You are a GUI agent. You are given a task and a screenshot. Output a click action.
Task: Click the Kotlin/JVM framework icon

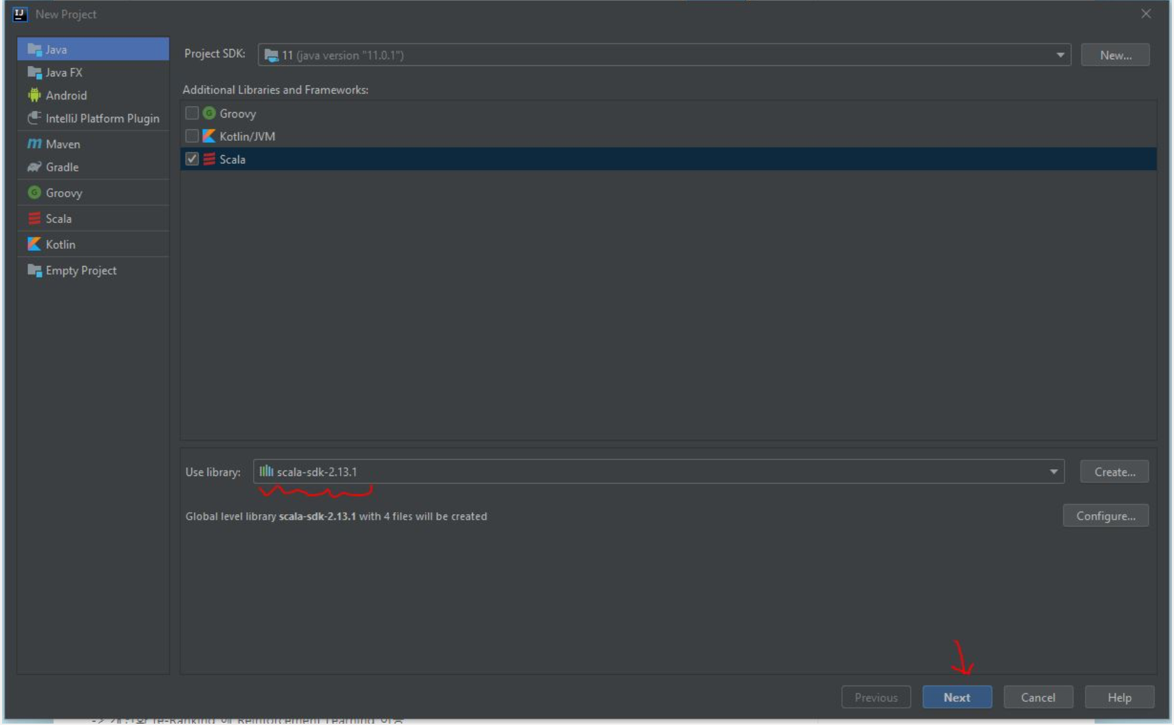209,136
